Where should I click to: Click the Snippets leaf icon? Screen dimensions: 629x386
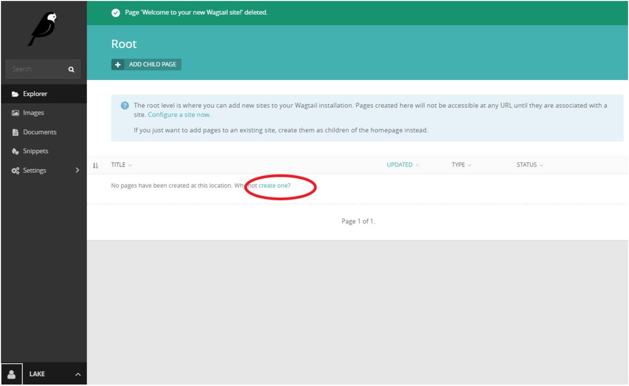point(15,151)
